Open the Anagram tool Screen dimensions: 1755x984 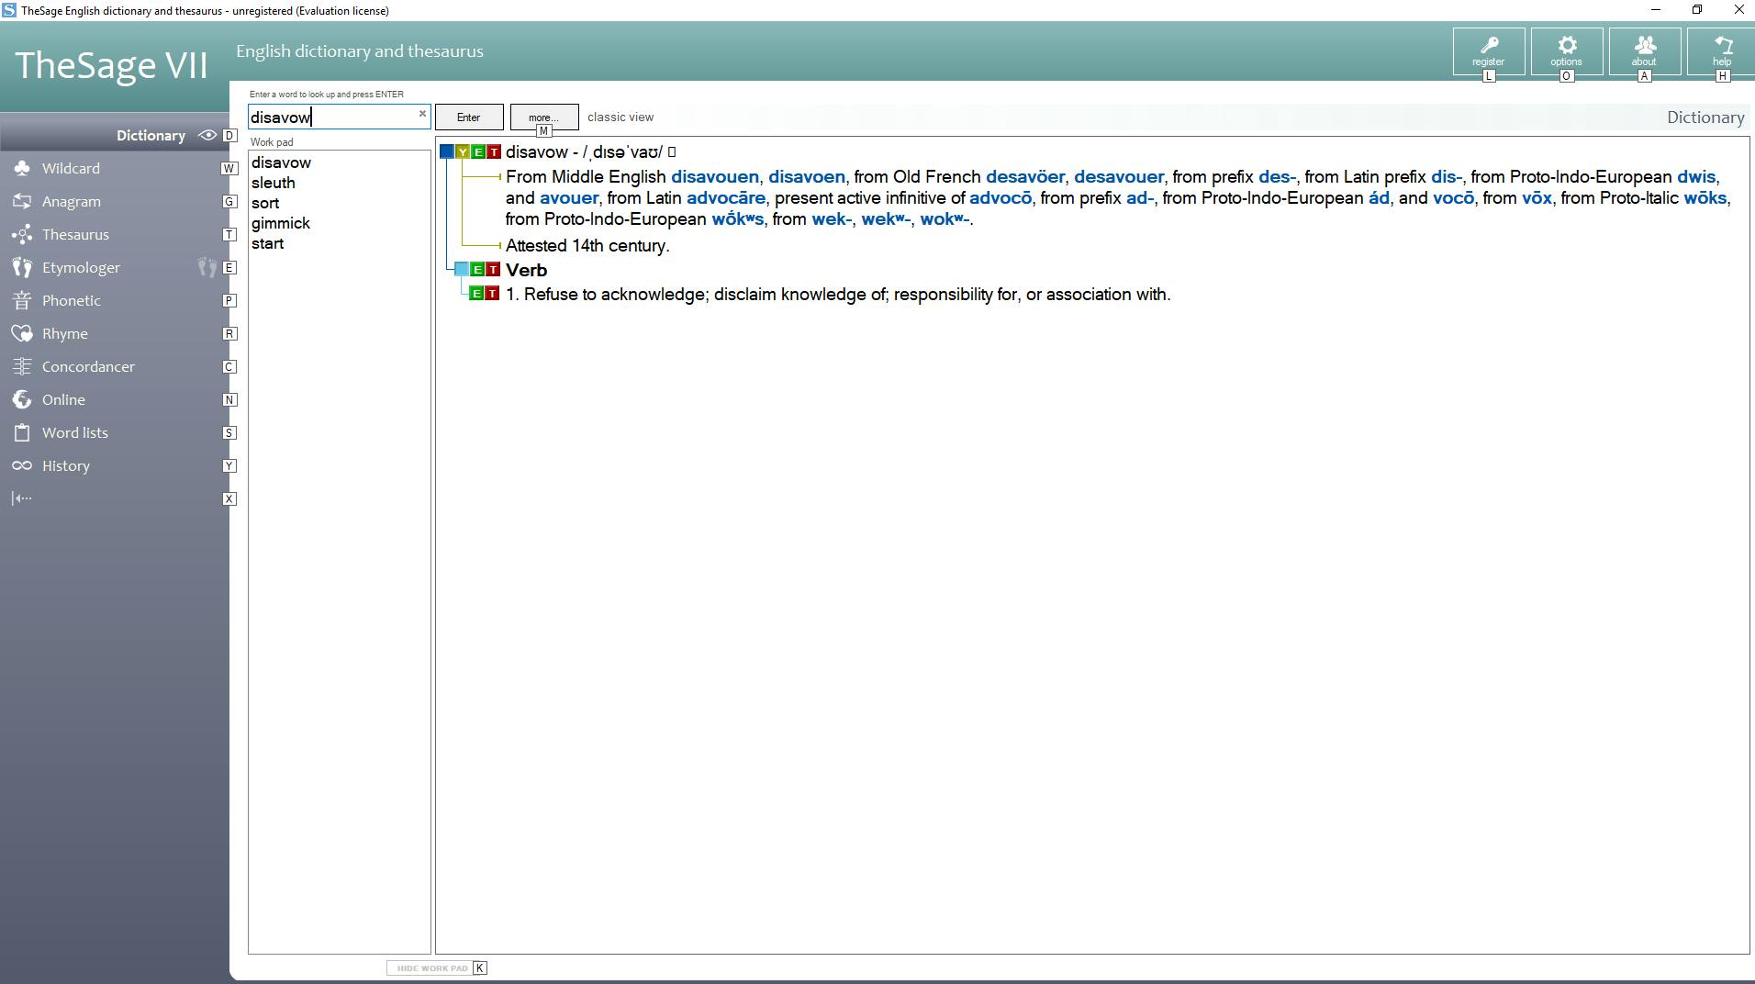[71, 202]
